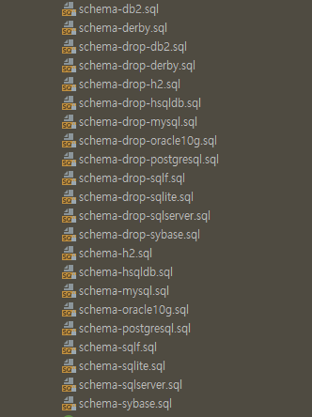Click the SQL file icon for schema-derby.sql

pos(69,28)
